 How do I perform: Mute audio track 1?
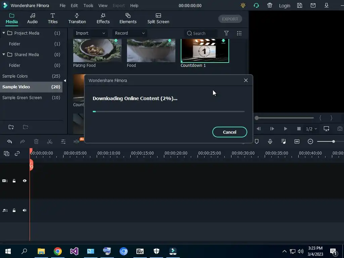(24, 210)
